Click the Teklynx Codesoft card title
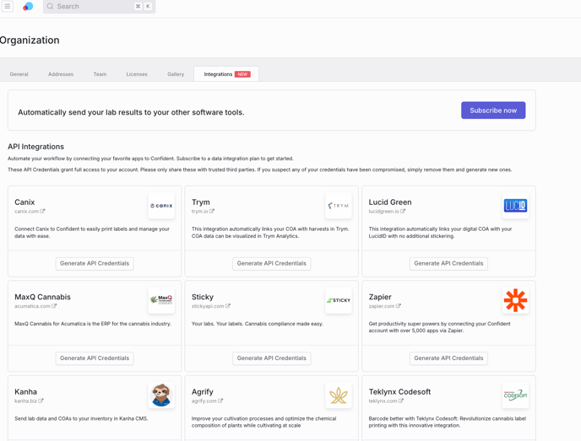 [399, 392]
